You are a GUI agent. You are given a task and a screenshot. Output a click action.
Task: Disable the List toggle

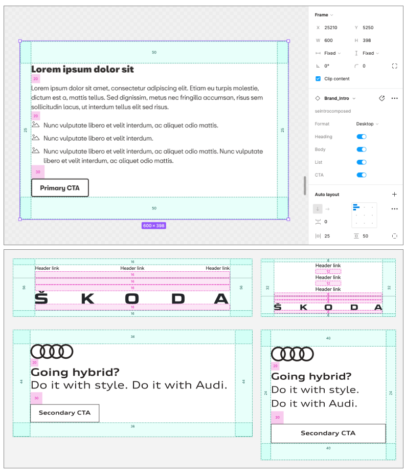pyautogui.click(x=361, y=162)
